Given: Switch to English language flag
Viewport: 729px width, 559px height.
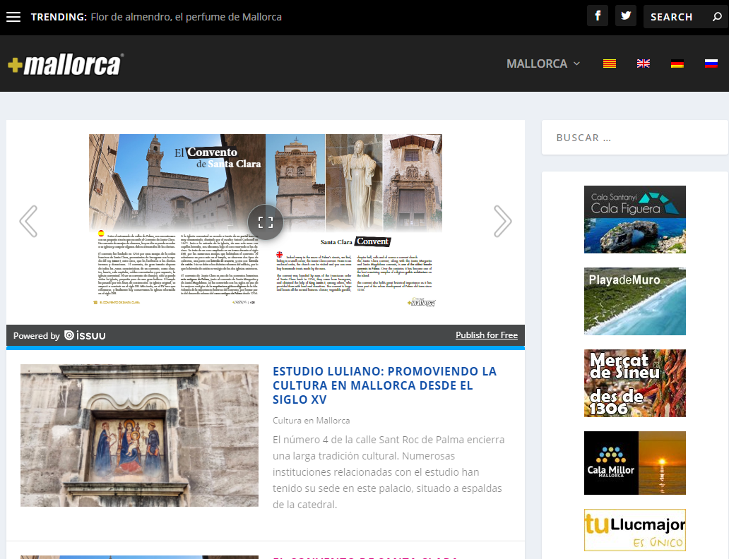Looking at the screenshot, I should click(644, 64).
